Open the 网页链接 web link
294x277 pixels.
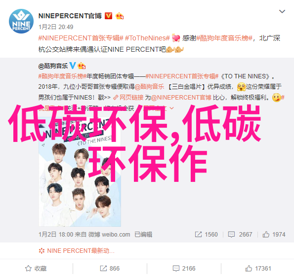[x=128, y=98]
